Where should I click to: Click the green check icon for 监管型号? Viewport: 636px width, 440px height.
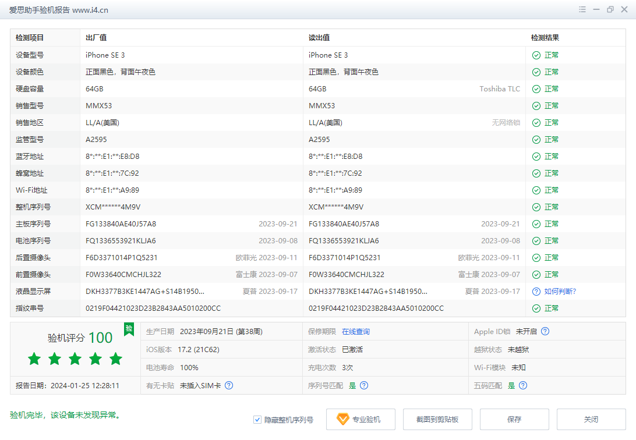[x=536, y=140]
